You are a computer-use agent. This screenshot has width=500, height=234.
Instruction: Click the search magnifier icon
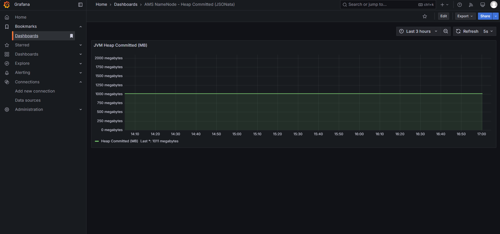[x=345, y=5]
